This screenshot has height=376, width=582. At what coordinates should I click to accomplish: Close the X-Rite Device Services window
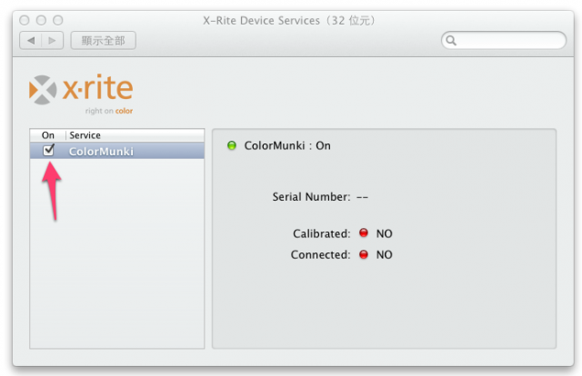[x=25, y=20]
